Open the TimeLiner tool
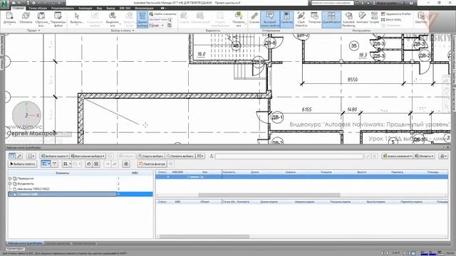Image resolution: width=456 pixels, height=256 pixels. click(314, 18)
